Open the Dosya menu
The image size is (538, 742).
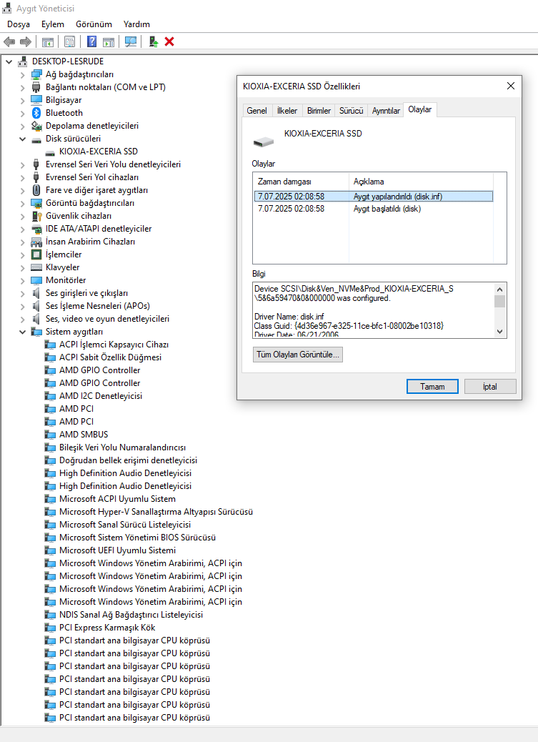point(19,24)
